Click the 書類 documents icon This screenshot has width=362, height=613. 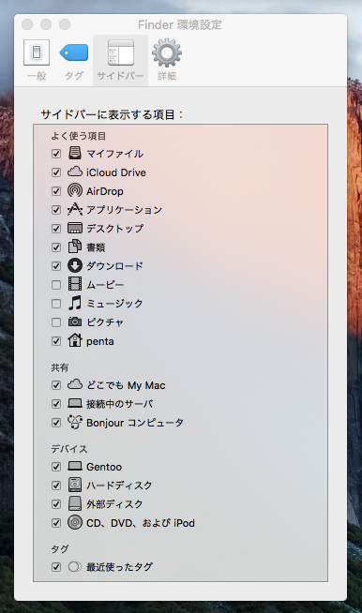pyautogui.click(x=75, y=247)
